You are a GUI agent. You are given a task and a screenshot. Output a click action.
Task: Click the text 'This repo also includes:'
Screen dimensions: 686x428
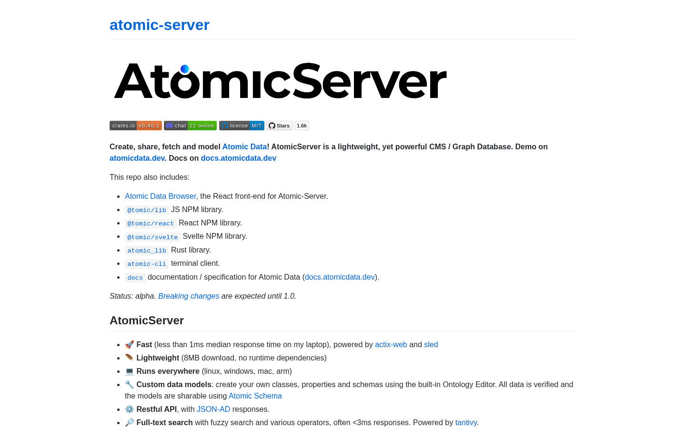point(150,177)
